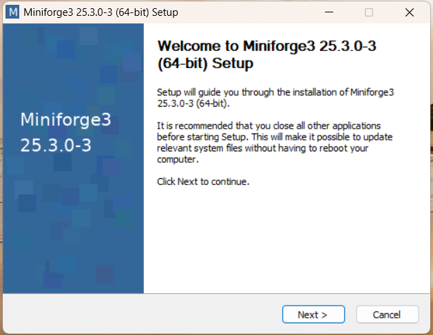
Task: Click the 'Click Next to continue.' text
Action: 203,182
